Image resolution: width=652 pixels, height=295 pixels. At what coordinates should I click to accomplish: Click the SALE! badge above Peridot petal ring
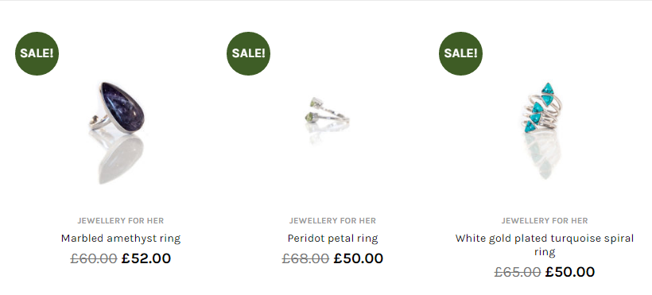249,54
